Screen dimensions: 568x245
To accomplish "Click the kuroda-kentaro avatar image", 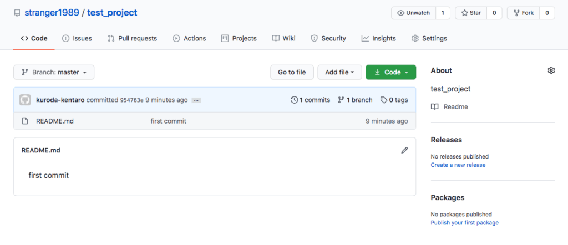I will click(x=25, y=100).
